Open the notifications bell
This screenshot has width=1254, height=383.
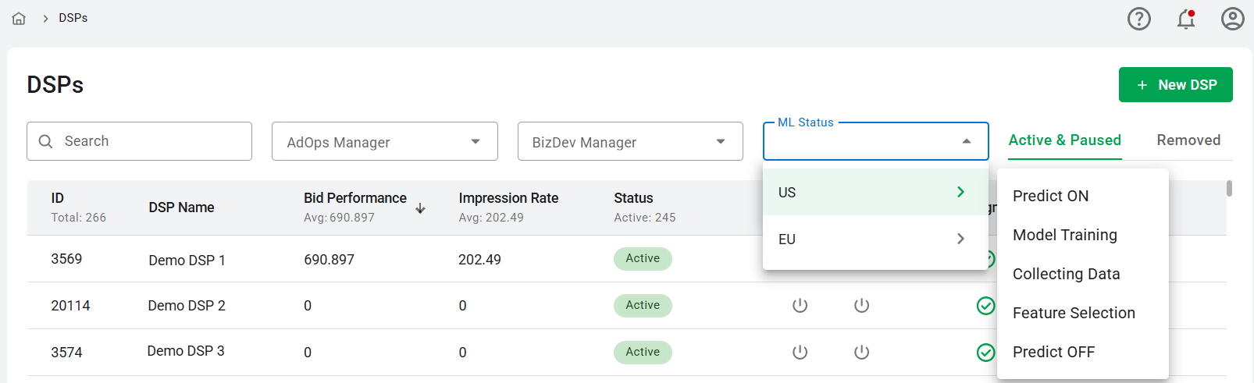(x=1185, y=19)
